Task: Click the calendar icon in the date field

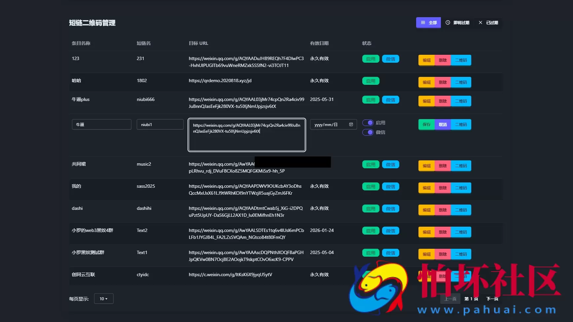Action: tap(351, 124)
